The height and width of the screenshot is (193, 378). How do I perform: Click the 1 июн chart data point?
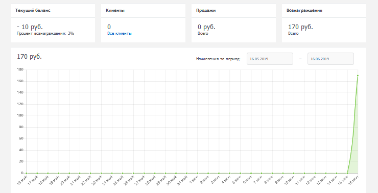198,173
